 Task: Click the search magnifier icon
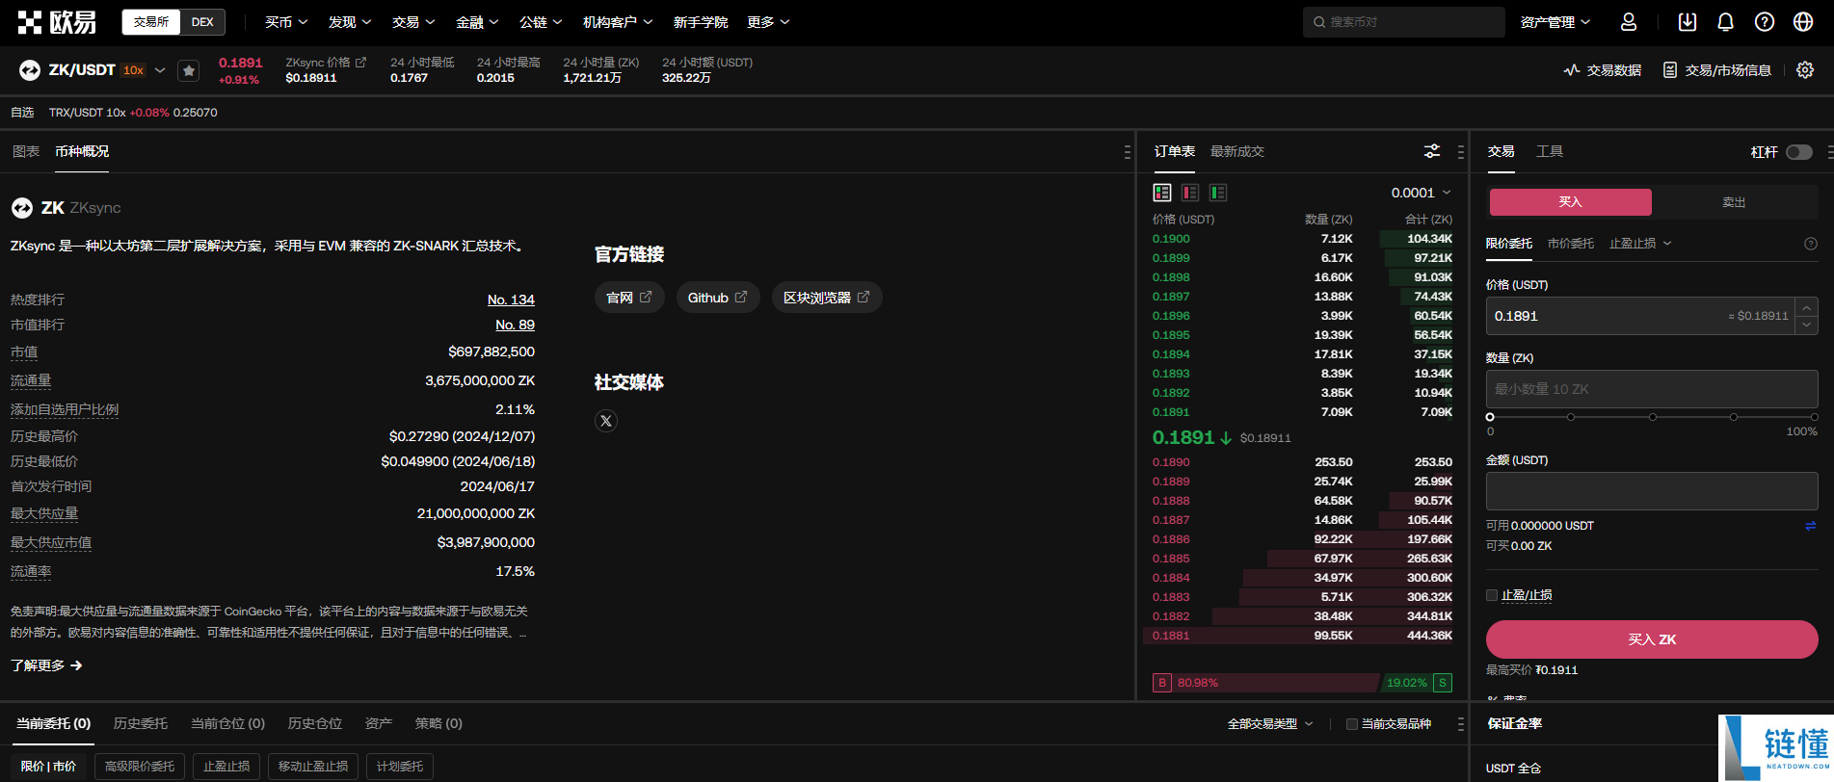pos(1319,22)
